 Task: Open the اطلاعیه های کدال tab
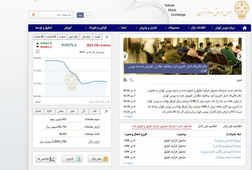(207, 126)
